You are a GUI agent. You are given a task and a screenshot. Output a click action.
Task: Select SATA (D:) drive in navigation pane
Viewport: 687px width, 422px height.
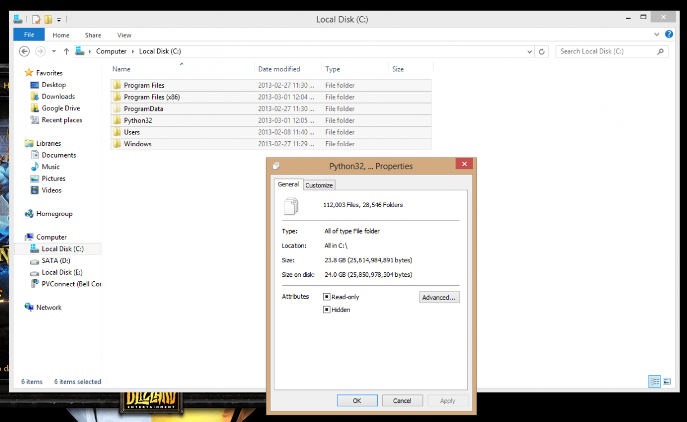click(x=56, y=261)
